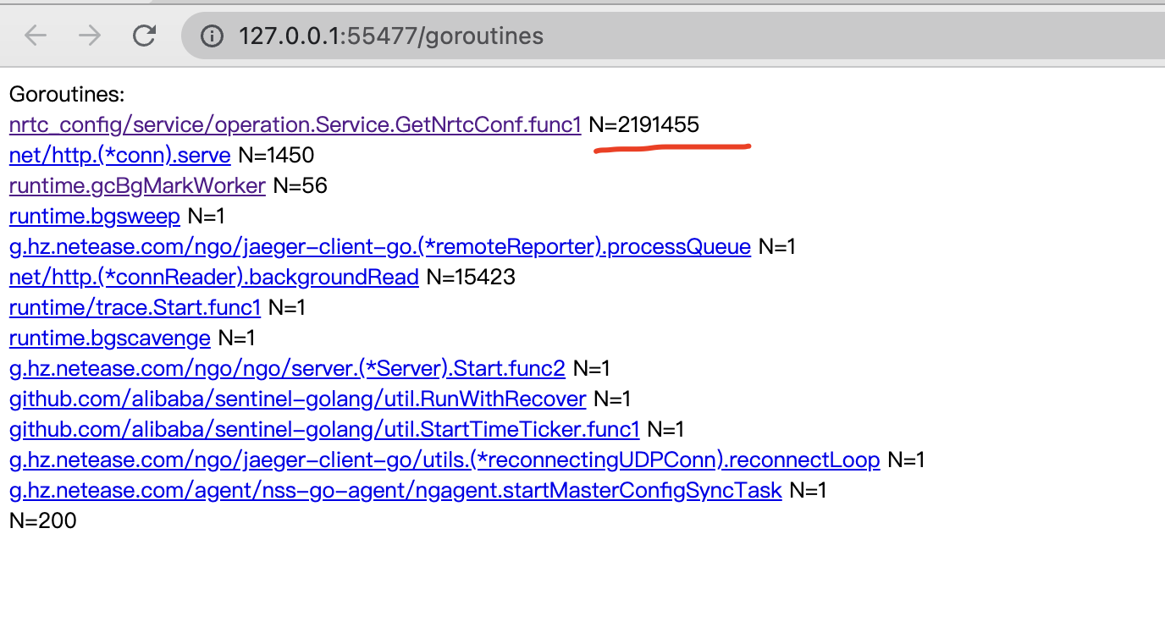This screenshot has height=633, width=1165.
Task: Open the GetNrtcConf.func1 goroutine link
Action: [x=295, y=125]
